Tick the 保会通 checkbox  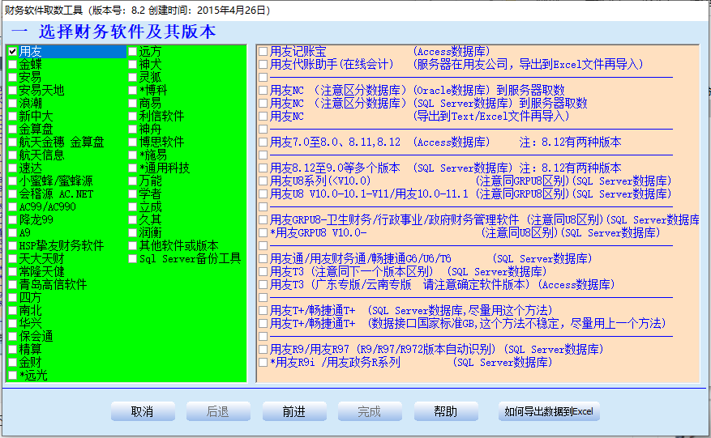point(13,337)
